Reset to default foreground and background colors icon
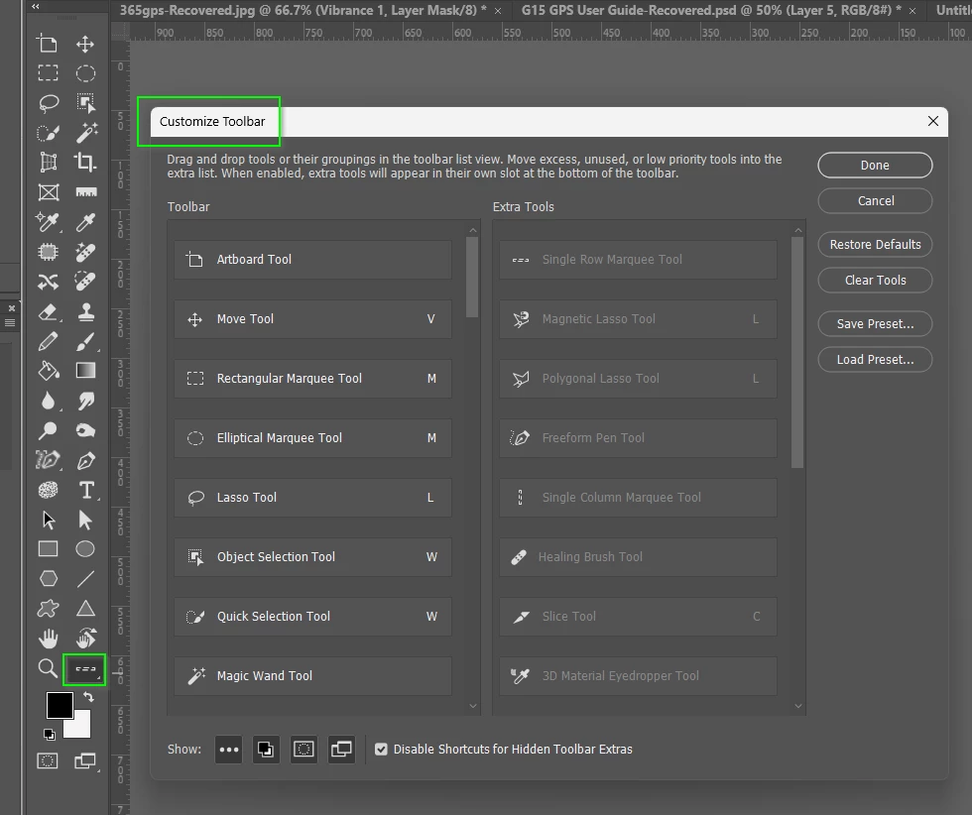Viewport: 972px width, 815px height. 50,735
